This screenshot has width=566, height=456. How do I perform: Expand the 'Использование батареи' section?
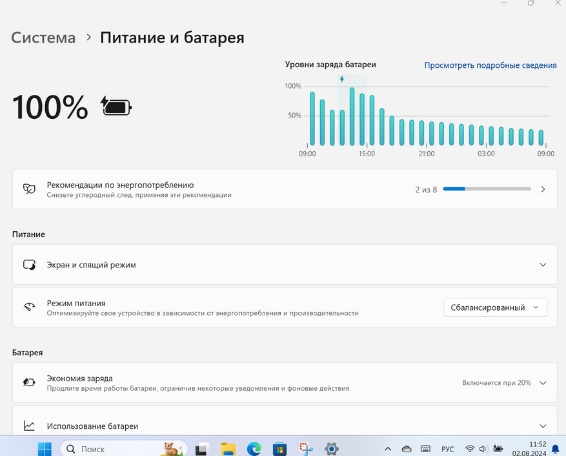pyautogui.click(x=543, y=426)
